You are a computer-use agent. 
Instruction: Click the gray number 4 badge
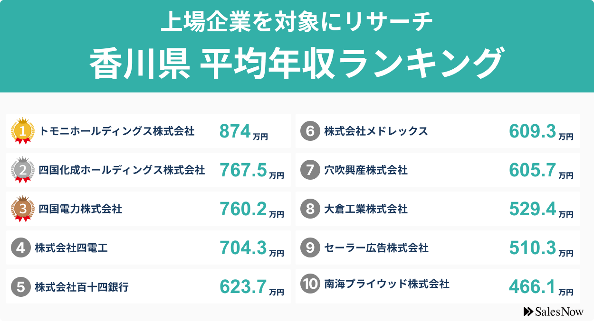coord(20,248)
